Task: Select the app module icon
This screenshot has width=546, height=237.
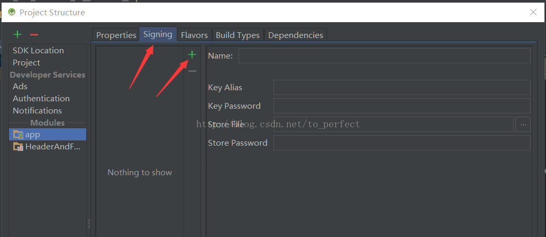Action: [x=18, y=135]
